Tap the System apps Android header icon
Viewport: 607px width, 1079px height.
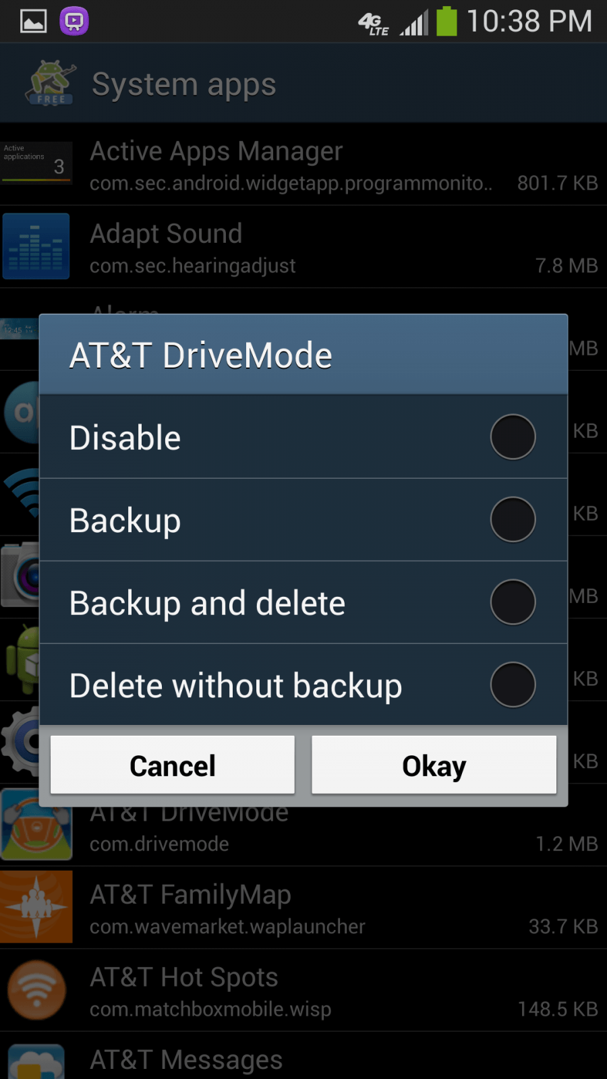click(50, 83)
